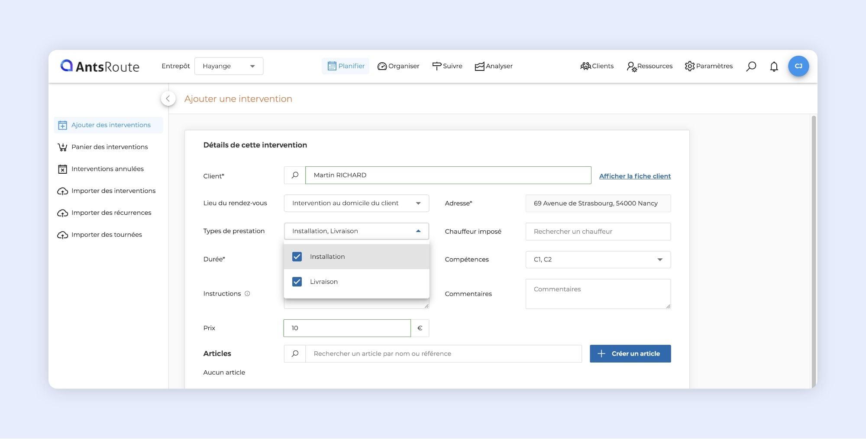The image size is (866, 439).
Task: Open Afficher la fiche client link
Action: [634, 176]
